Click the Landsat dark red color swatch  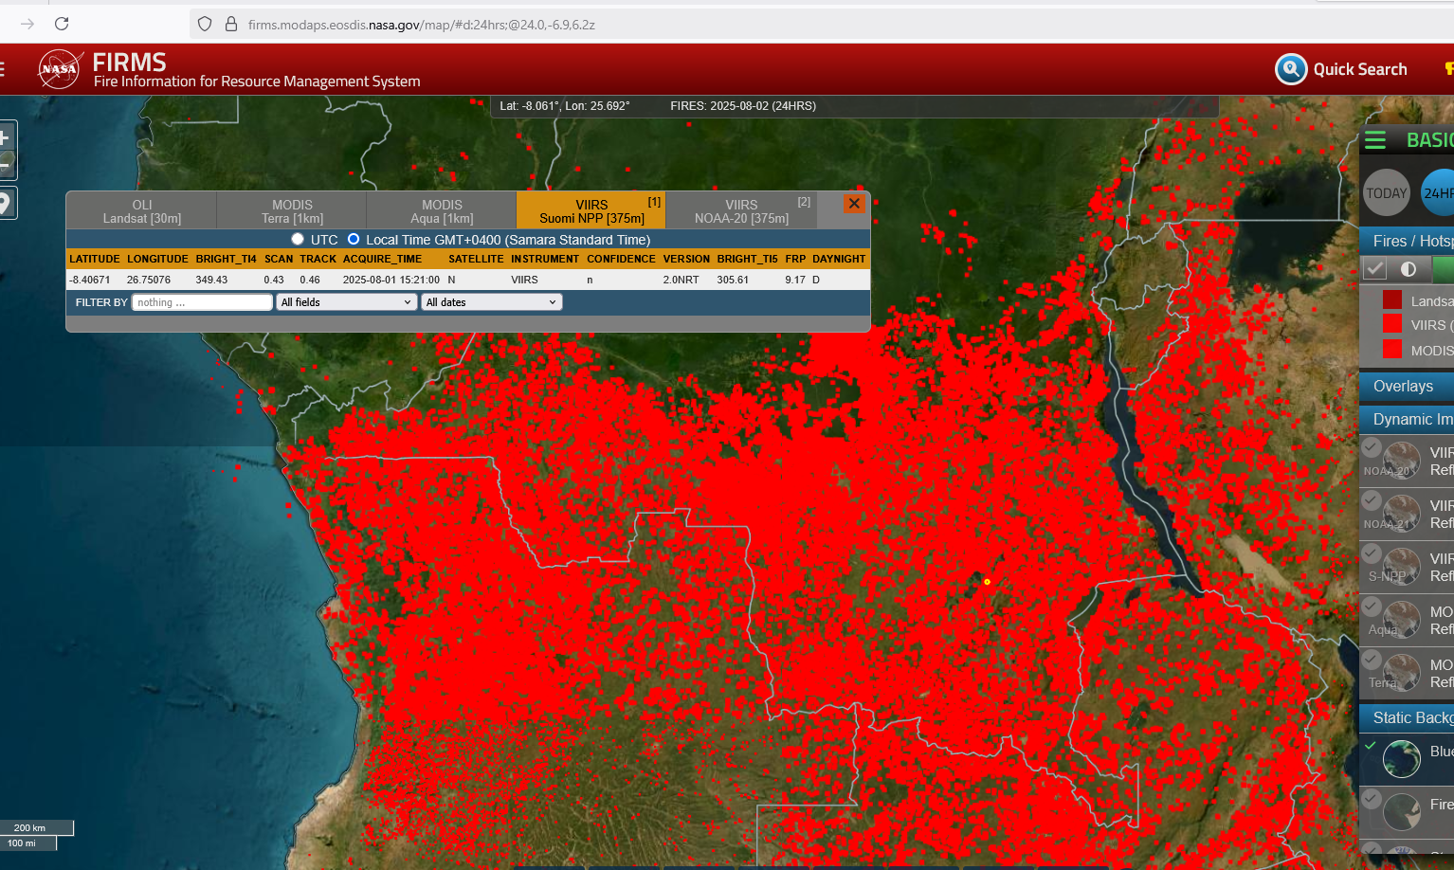[x=1392, y=299]
